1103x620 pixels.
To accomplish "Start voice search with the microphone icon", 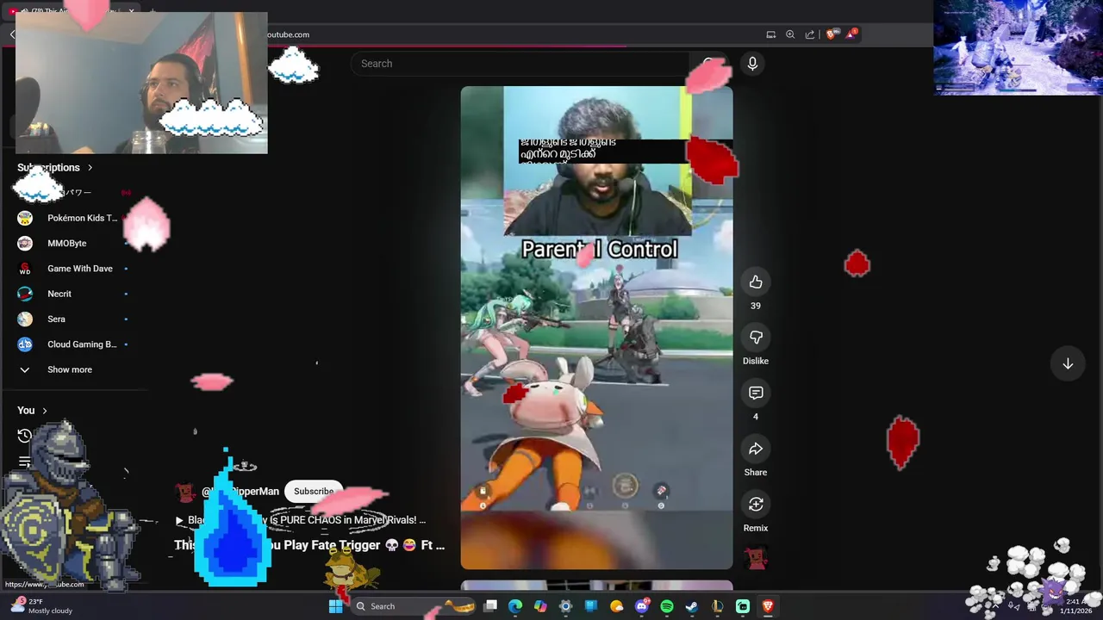I will pyautogui.click(x=752, y=64).
